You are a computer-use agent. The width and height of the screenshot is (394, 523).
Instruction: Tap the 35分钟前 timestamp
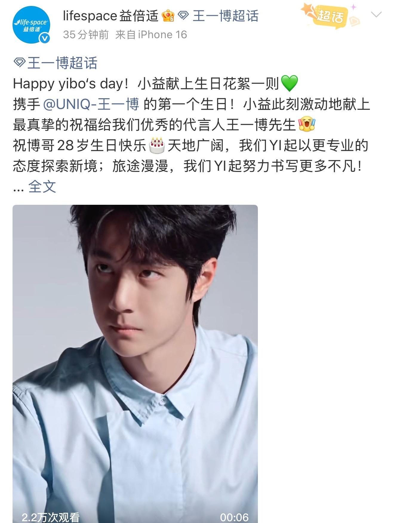(86, 35)
